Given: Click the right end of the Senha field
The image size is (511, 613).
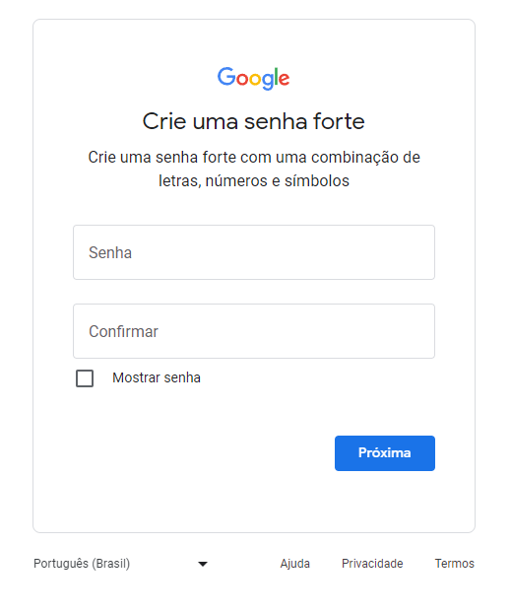Looking at the screenshot, I should point(422,252).
